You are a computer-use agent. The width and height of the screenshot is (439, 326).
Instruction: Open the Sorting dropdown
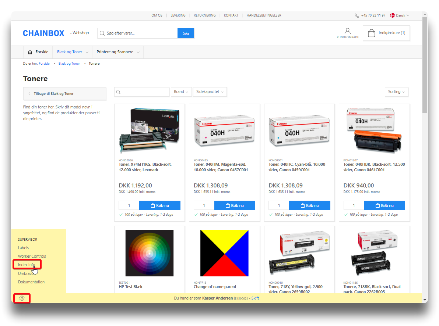396,92
